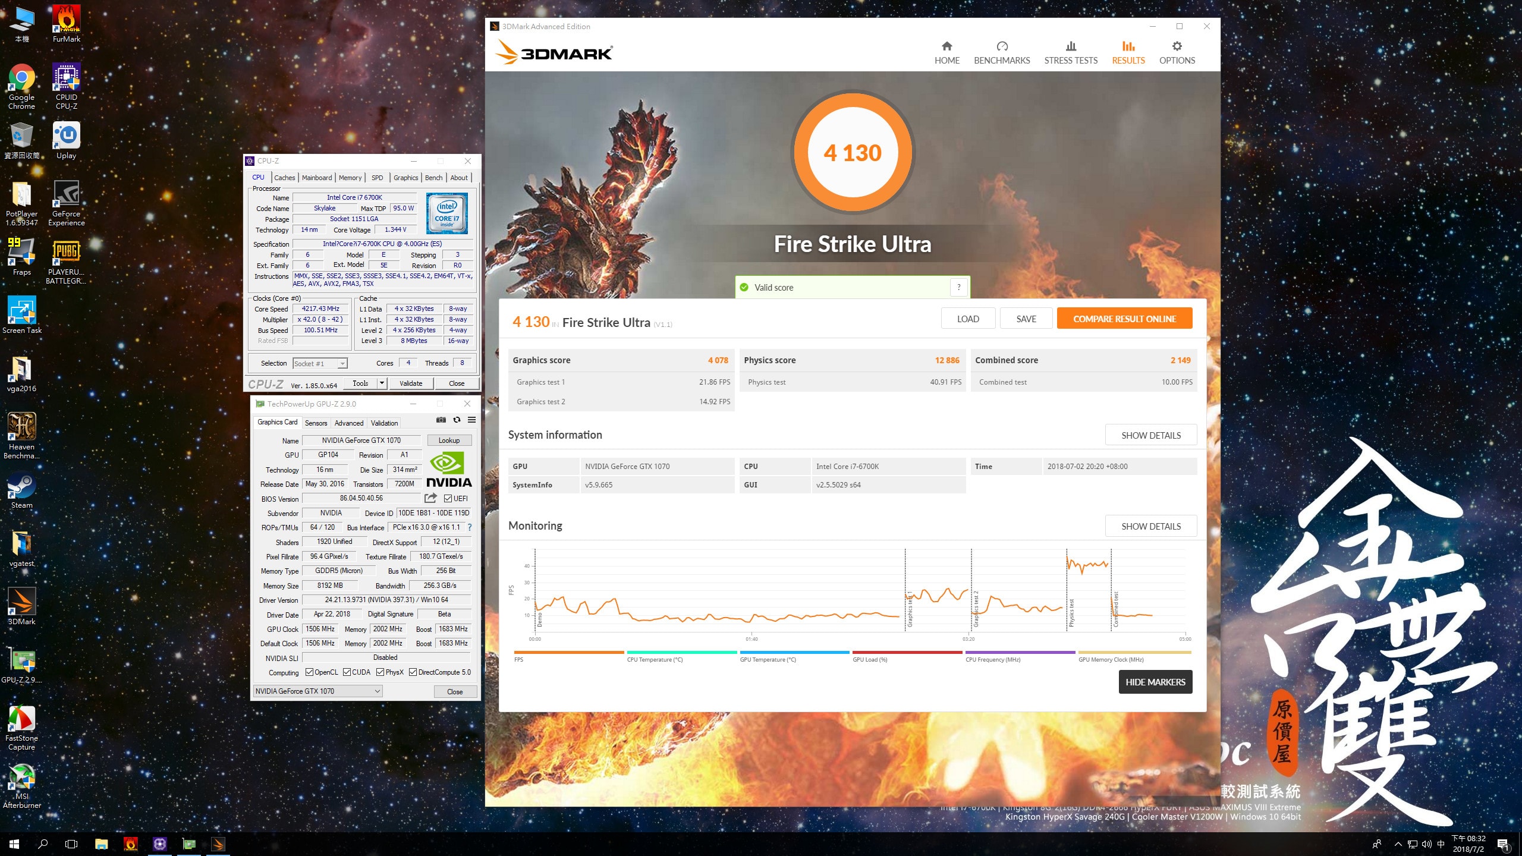Open 3DMark HOME icon

coord(946,46)
